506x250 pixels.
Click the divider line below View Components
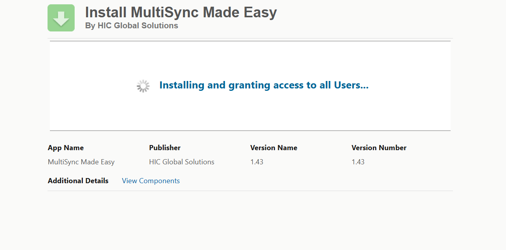pyautogui.click(x=250, y=191)
